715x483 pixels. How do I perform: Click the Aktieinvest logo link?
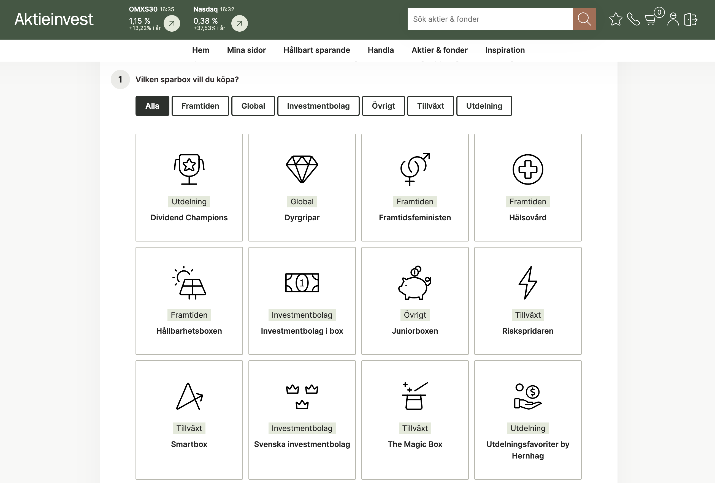(54, 19)
